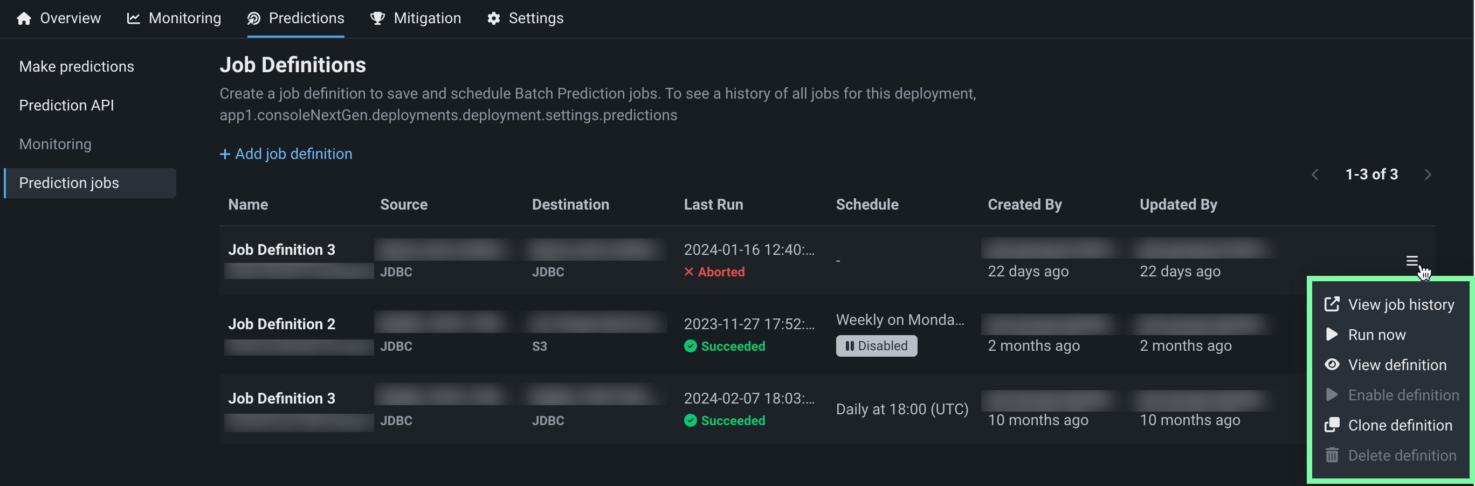Click the Run now play icon
1475x486 pixels.
coord(1332,334)
